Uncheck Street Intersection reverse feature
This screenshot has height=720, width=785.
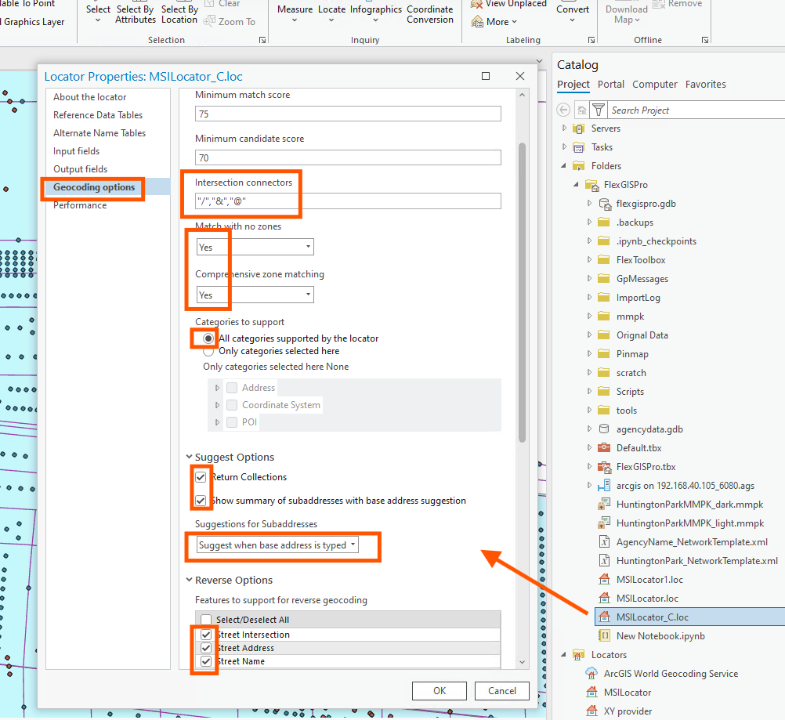(x=206, y=635)
